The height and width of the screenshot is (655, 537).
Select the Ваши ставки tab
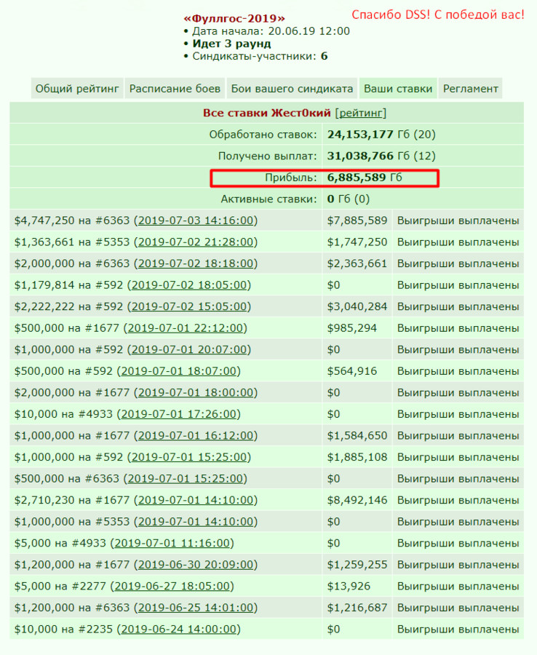point(398,89)
